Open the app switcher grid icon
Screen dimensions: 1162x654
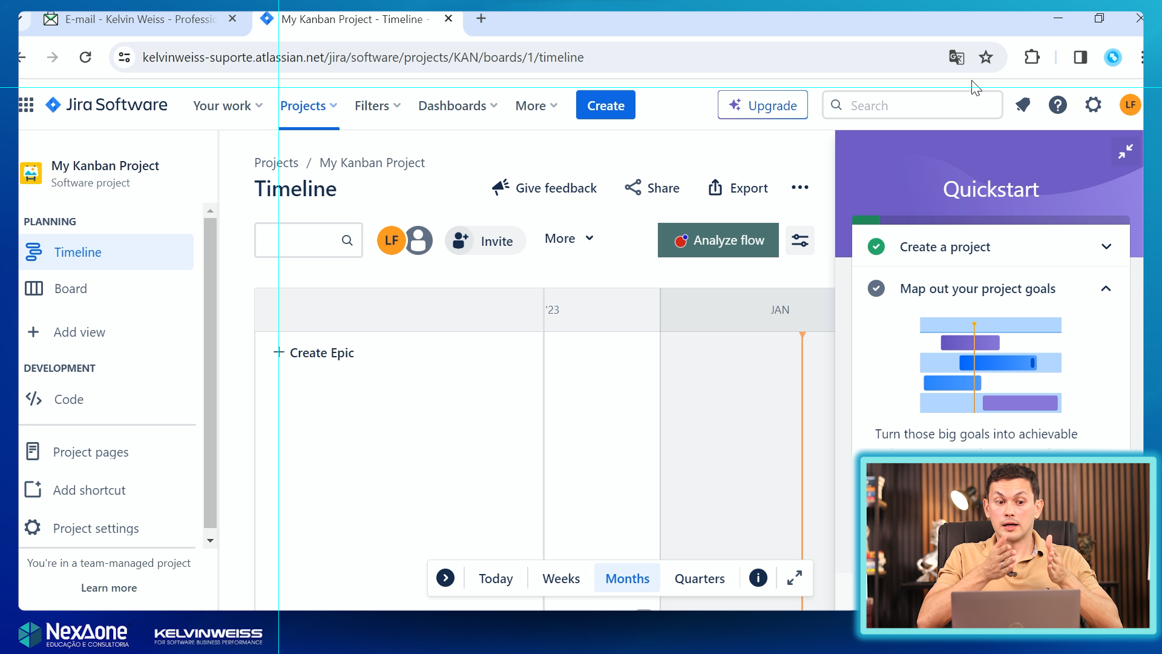point(26,105)
